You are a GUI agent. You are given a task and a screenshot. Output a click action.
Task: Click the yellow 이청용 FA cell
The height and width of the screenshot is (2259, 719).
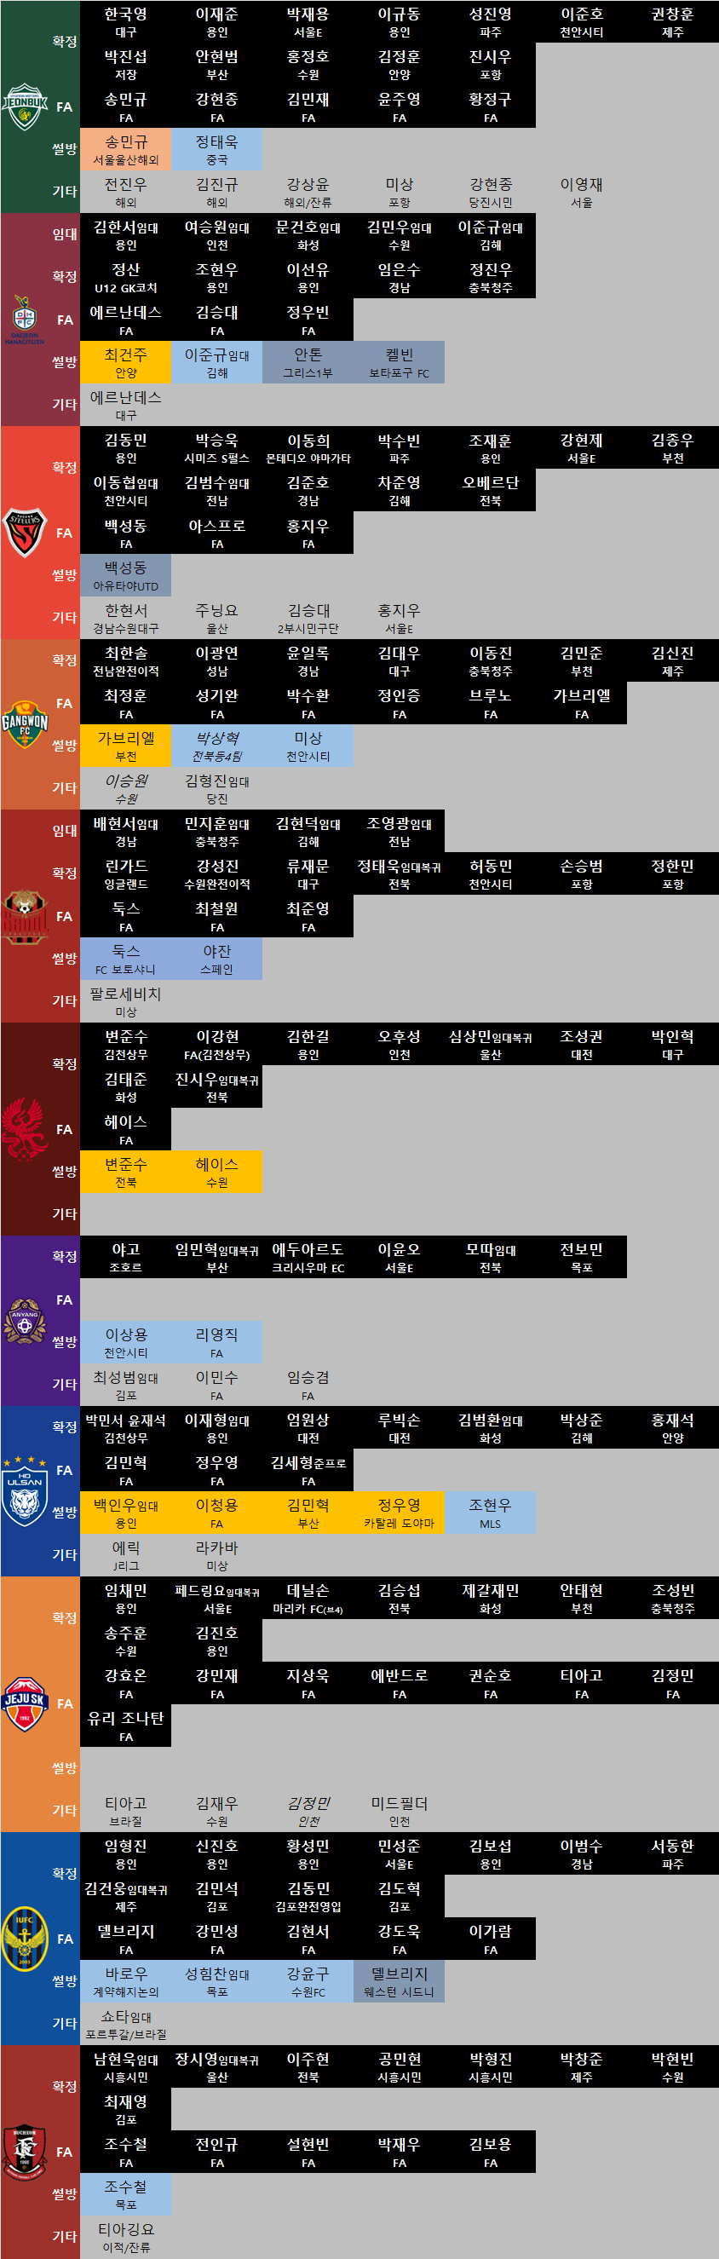click(216, 1513)
